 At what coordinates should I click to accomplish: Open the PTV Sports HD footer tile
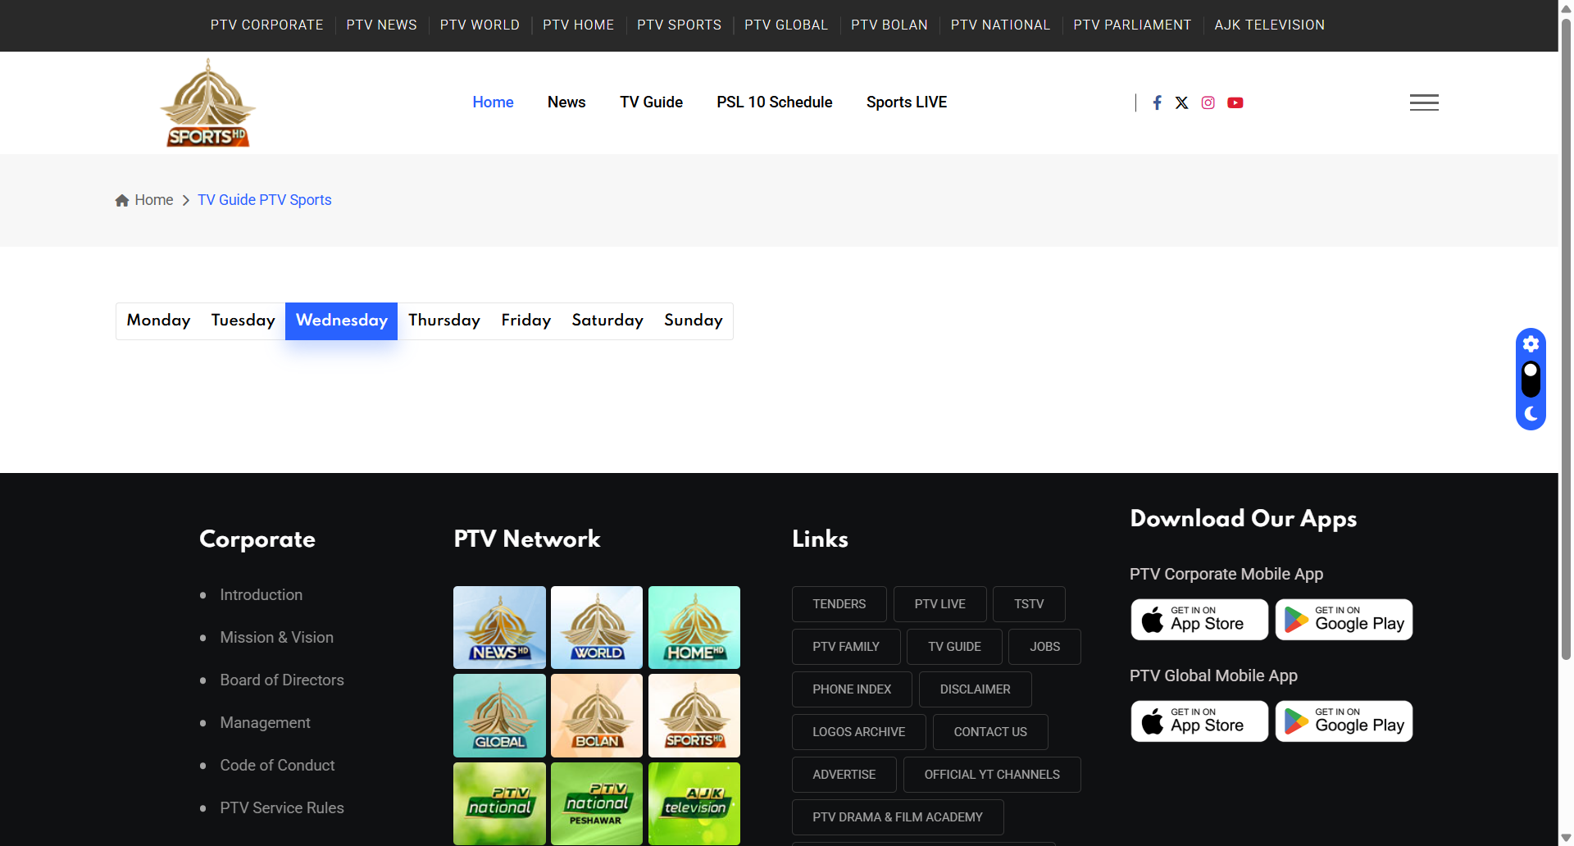(x=694, y=716)
